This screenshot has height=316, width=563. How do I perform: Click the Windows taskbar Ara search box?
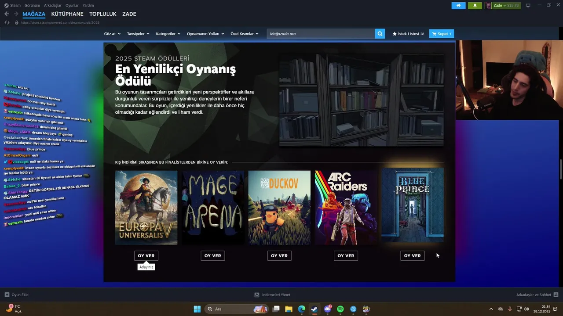click(x=237, y=309)
